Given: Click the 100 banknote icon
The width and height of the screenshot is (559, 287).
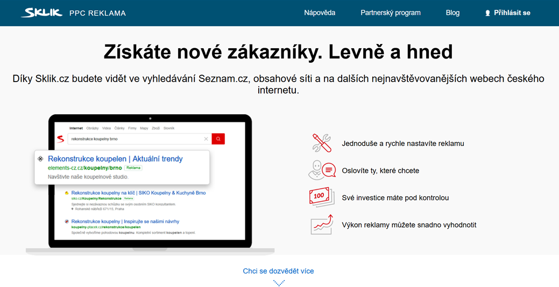Looking at the screenshot, I should pyautogui.click(x=322, y=197).
